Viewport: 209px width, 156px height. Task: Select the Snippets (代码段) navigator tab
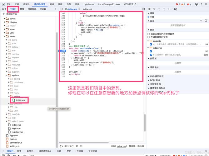tap(43, 9)
